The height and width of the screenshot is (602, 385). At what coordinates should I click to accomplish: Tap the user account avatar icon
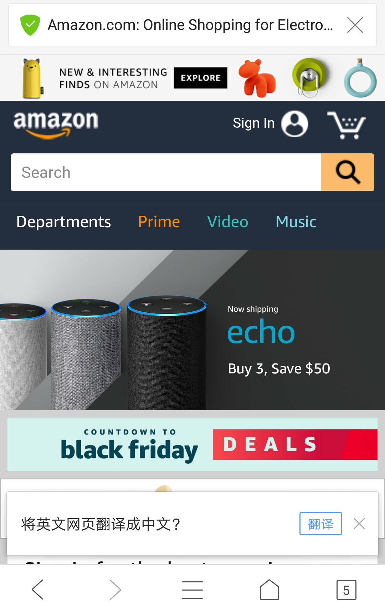click(294, 124)
